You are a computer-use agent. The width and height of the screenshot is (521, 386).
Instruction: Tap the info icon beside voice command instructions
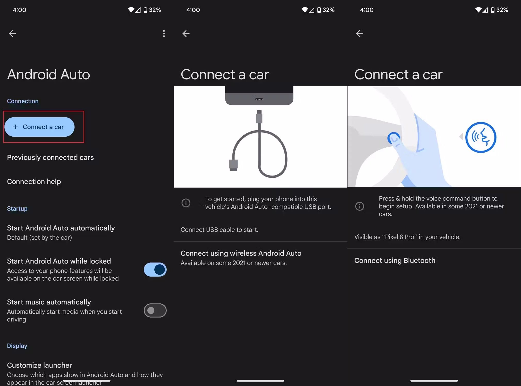pyautogui.click(x=359, y=206)
